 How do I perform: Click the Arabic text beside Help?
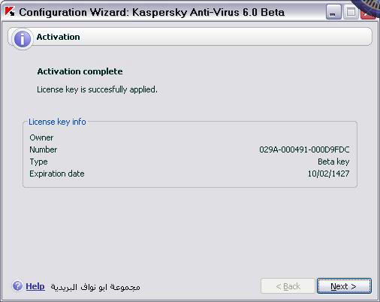95,287
